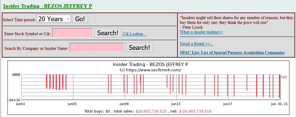Click the Jun09 axis label on chart
This screenshot has width=296, height=117.
(x=124, y=104)
